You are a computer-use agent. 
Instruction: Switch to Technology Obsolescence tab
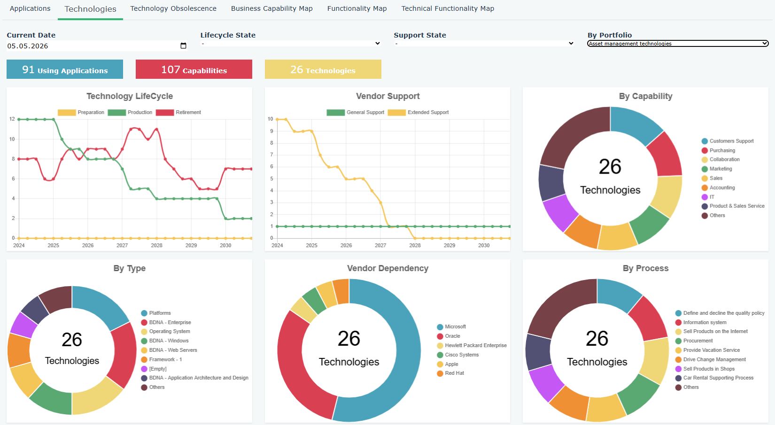click(x=173, y=8)
